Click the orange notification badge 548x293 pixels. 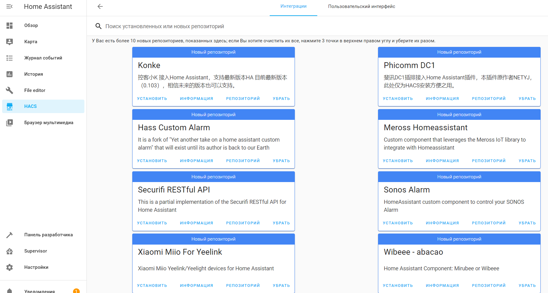(76, 291)
